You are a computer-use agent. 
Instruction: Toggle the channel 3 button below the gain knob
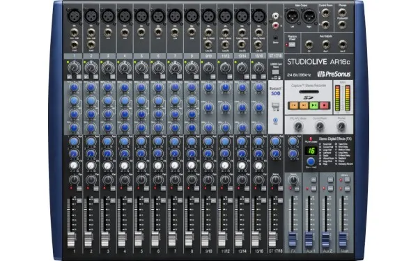[x=113, y=77]
